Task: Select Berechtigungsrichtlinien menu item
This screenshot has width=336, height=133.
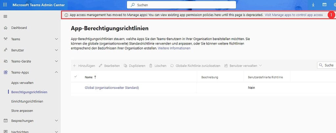Action: click(x=29, y=92)
